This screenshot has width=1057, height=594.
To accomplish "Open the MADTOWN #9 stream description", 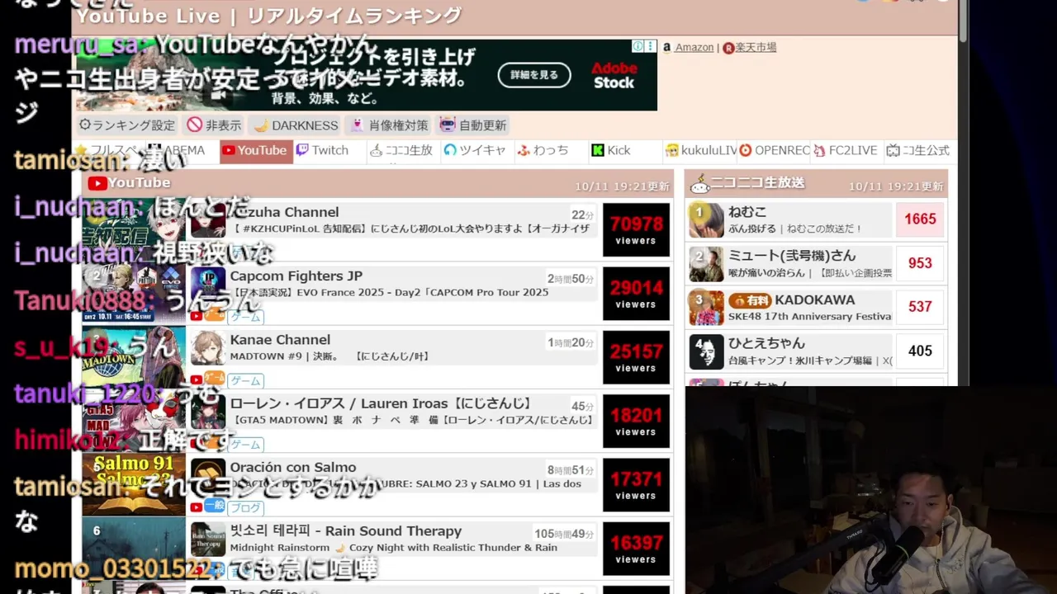I will 329,356.
